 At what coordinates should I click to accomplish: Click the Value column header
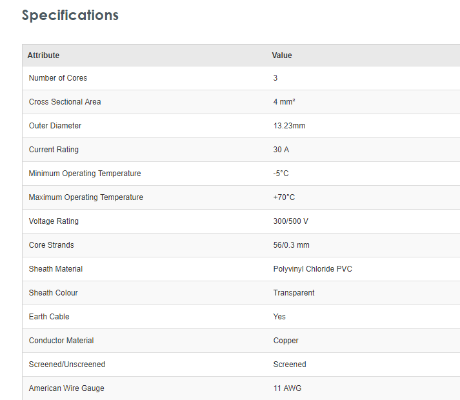[x=282, y=55]
